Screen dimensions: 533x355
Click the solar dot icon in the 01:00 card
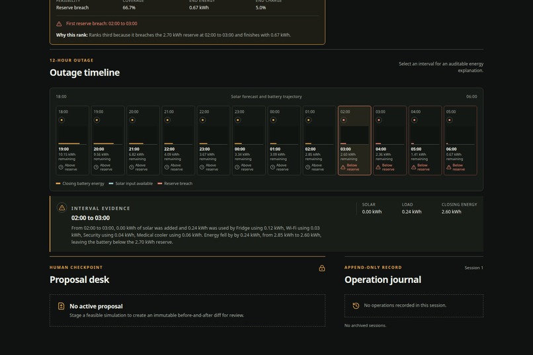[308, 120]
